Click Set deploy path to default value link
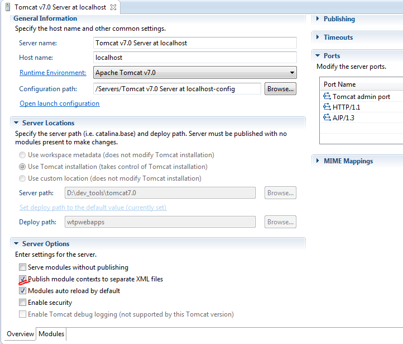Image resolution: width=403 pixels, height=344 pixels. (x=93, y=208)
